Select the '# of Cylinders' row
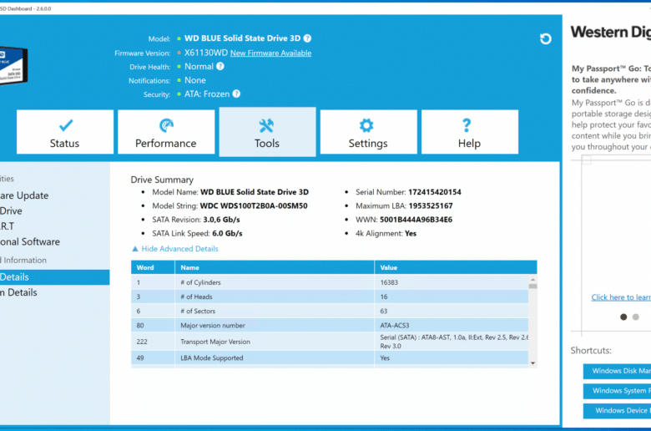651x431 pixels. (330, 282)
